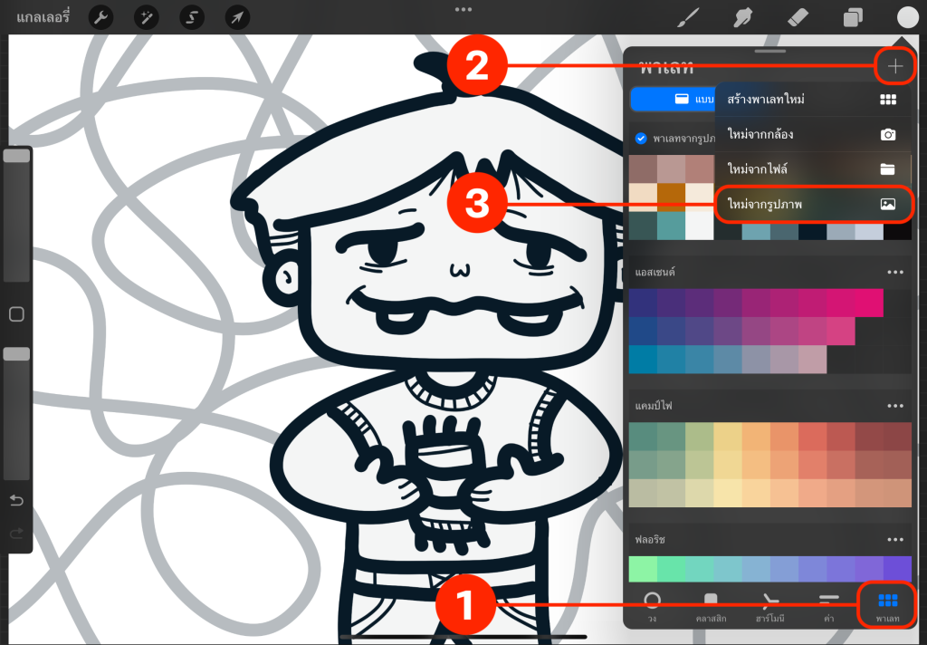The height and width of the screenshot is (645, 927).
Task: Tap the undo arrow on left sidebar
Action: [x=16, y=501]
